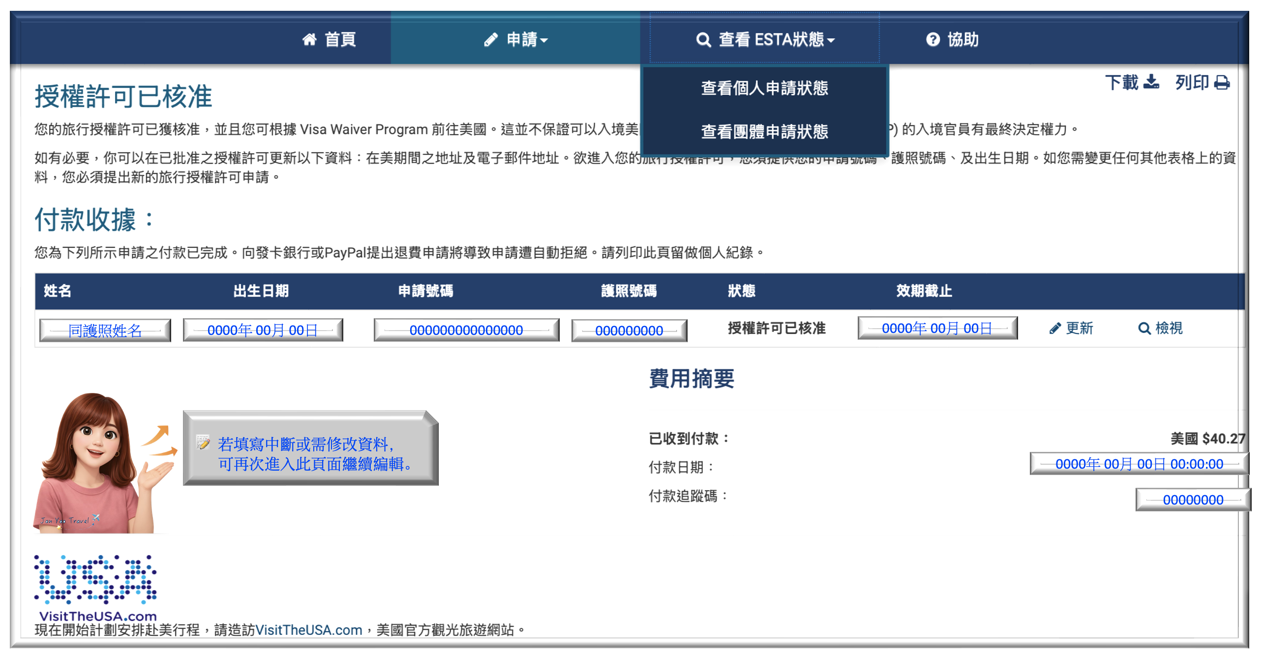The height and width of the screenshot is (658, 1262).
Task: Click the 首頁 navigation text
Action: [340, 39]
